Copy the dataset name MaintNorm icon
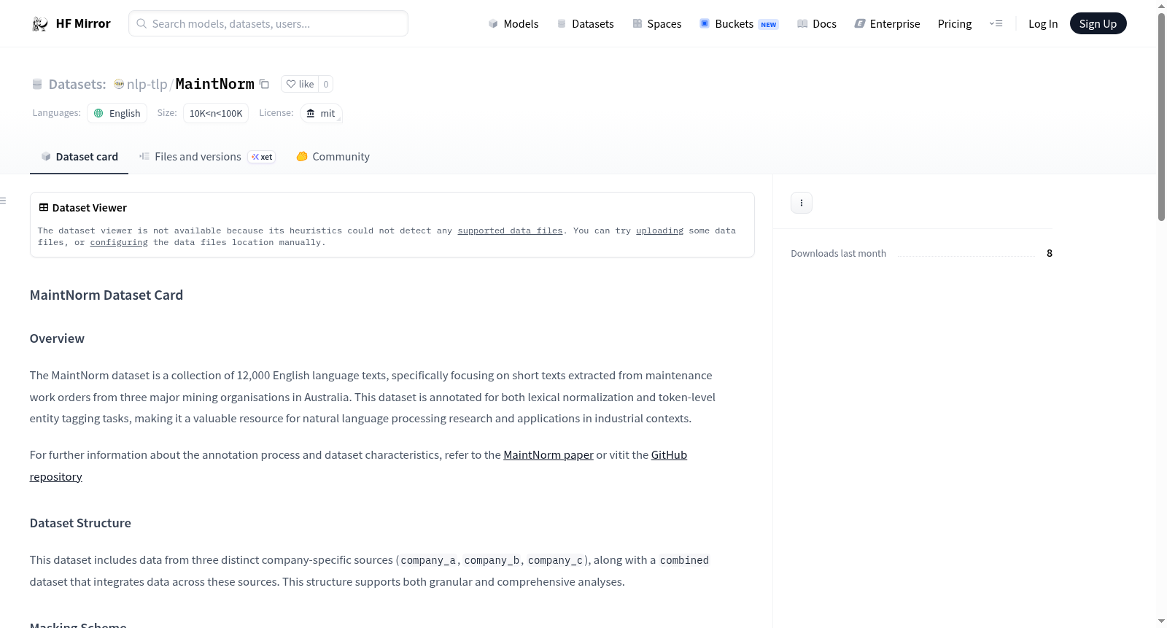The height and width of the screenshot is (628, 1167). coord(264,85)
